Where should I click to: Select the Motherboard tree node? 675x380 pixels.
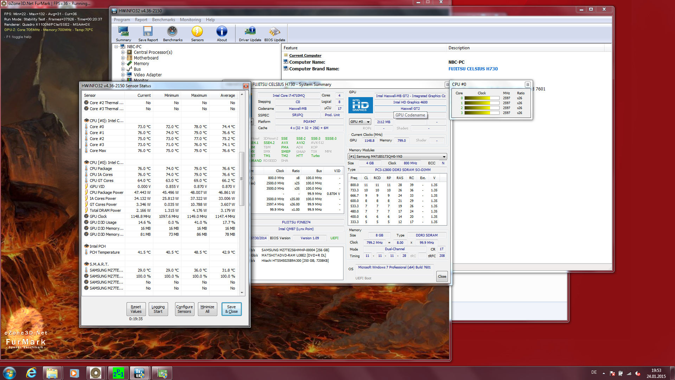click(146, 58)
